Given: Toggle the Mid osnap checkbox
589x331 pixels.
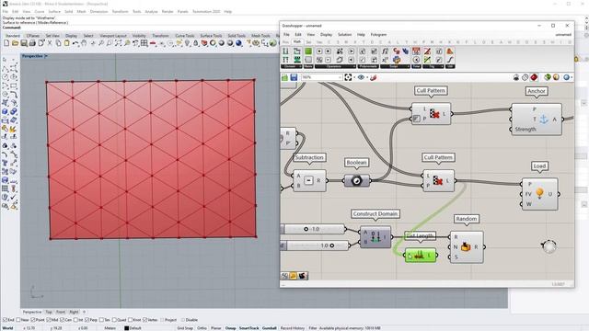Looking at the screenshot, I should (x=48, y=320).
